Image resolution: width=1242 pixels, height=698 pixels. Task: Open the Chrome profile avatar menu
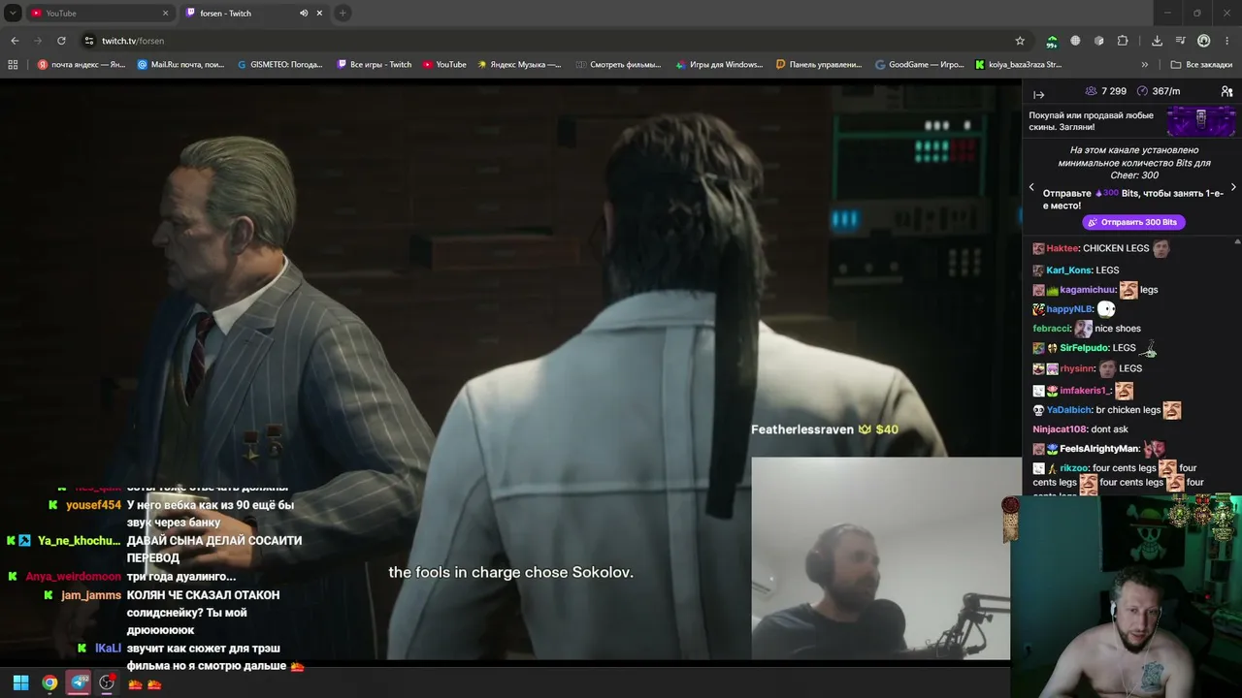pos(1204,41)
